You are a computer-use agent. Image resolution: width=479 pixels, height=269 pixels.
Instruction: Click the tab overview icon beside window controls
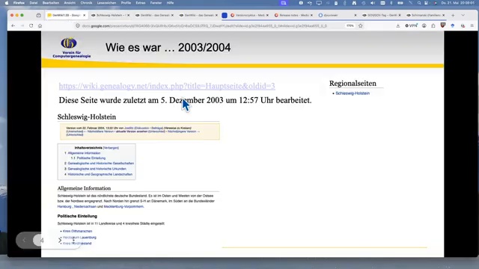point(38,15)
